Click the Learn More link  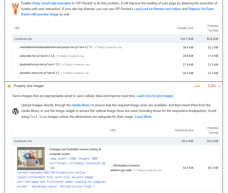pyautogui.click(x=143, y=117)
